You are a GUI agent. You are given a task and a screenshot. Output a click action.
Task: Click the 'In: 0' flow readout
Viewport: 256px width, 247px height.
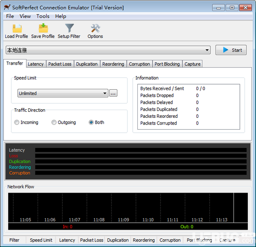(x=67, y=227)
